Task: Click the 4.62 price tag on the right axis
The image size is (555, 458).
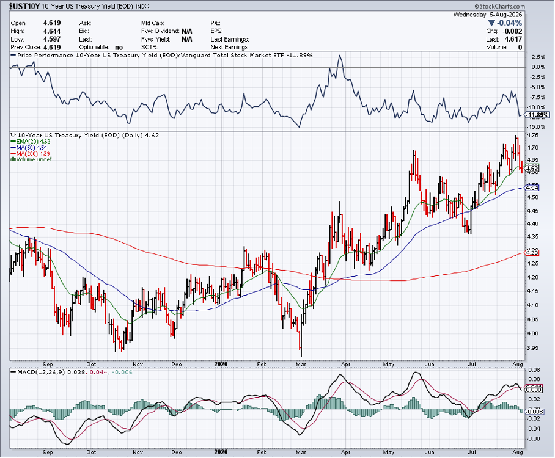Action: (x=532, y=169)
